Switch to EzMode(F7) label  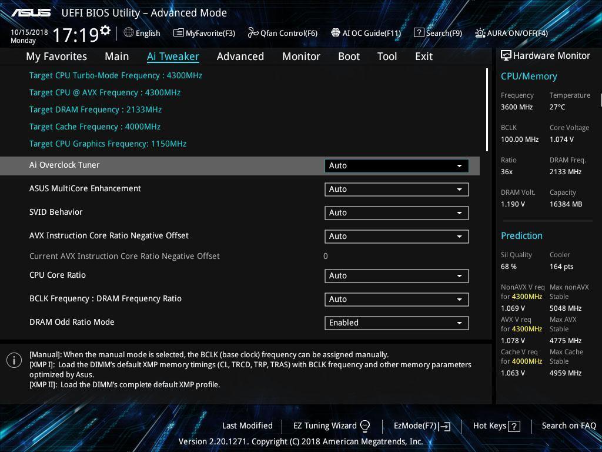[416, 426]
